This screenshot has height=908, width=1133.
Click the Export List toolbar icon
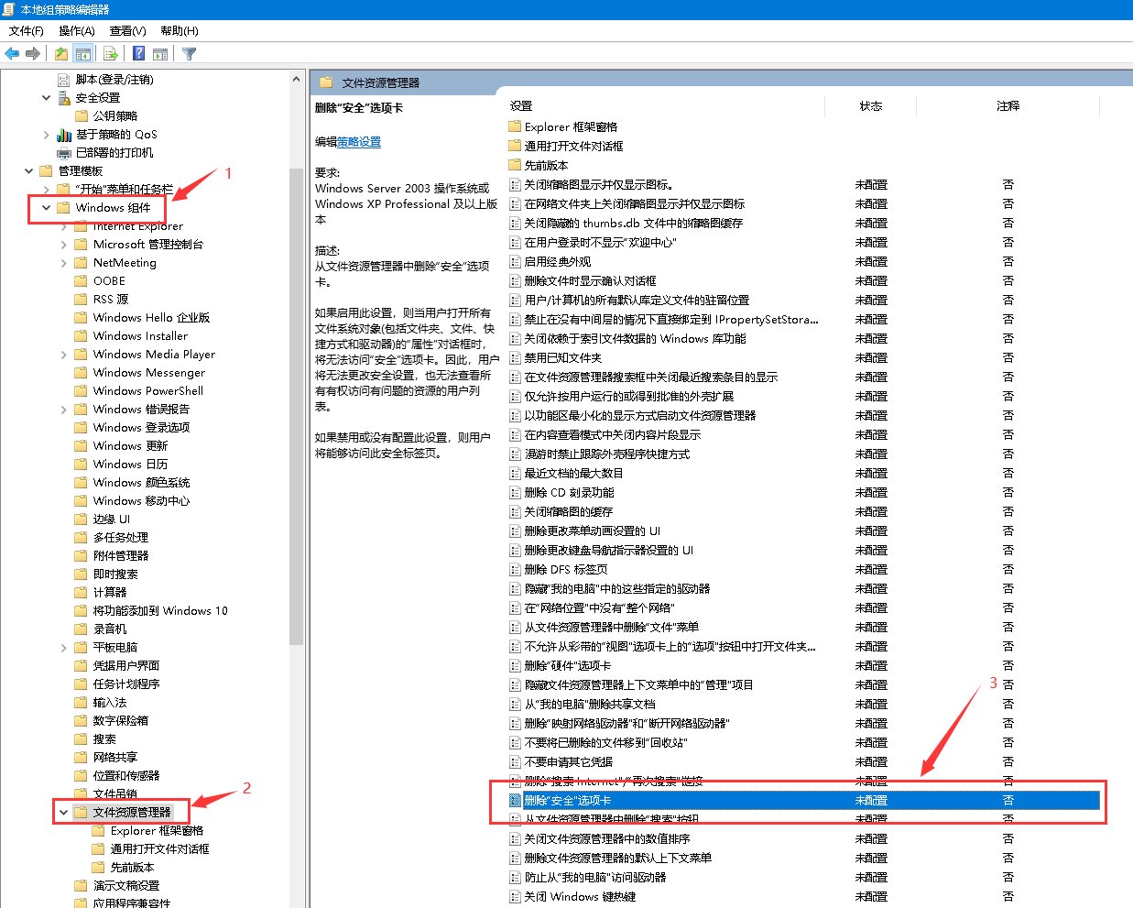(x=109, y=53)
